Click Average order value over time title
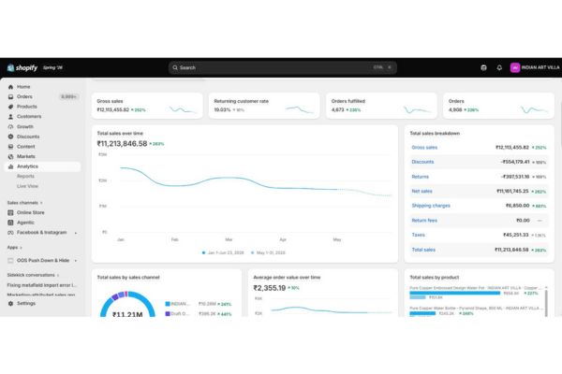Viewport: 562px width, 374px height. (x=287, y=278)
